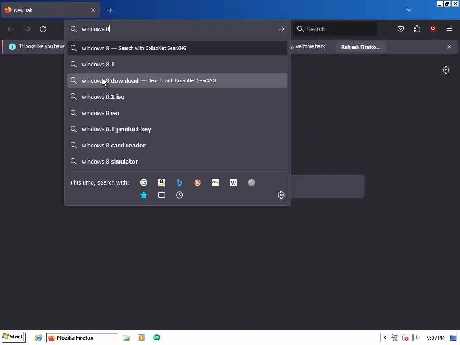Search this time with Google icon

[143, 182]
